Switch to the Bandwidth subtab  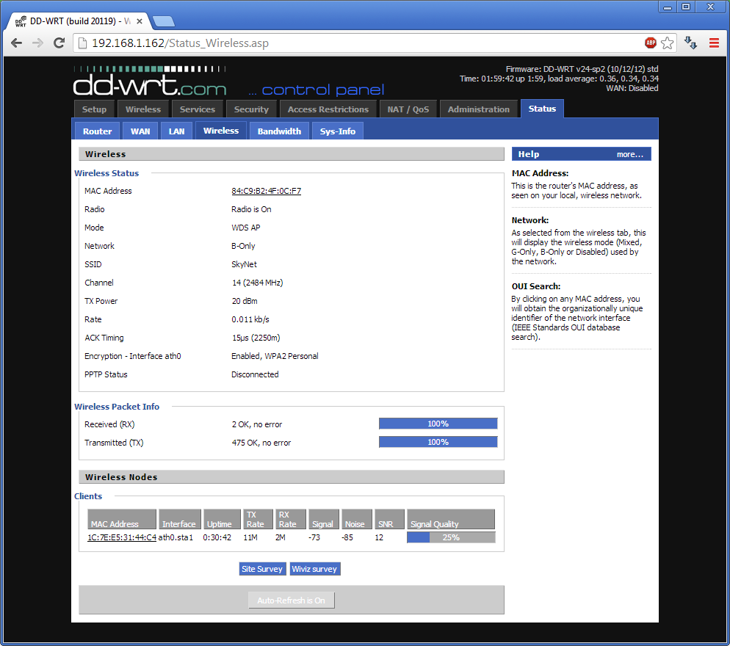click(x=279, y=131)
